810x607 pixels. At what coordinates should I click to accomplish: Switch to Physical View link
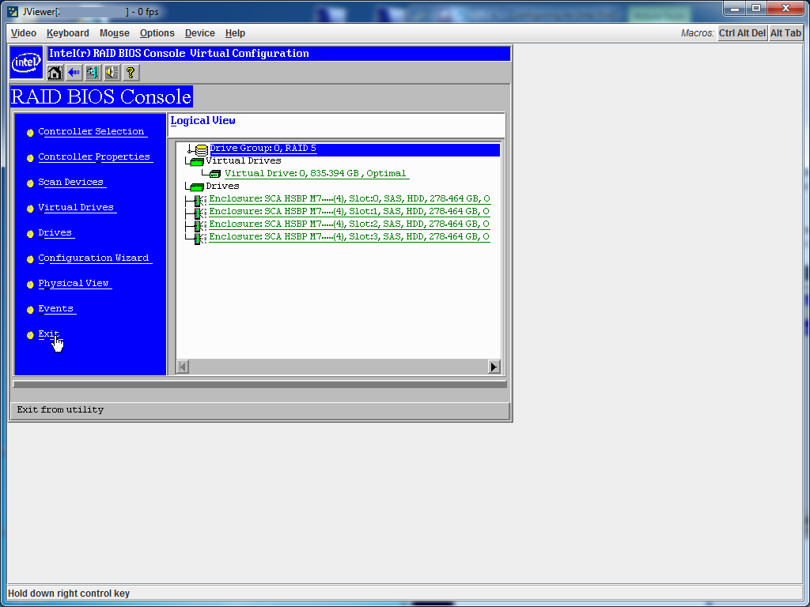(x=74, y=283)
